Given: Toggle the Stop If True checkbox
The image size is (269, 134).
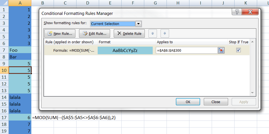Looking at the screenshot, I should coord(239,50).
